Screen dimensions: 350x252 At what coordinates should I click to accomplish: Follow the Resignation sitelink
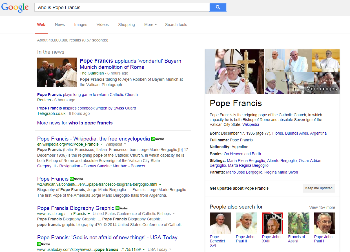70,166
